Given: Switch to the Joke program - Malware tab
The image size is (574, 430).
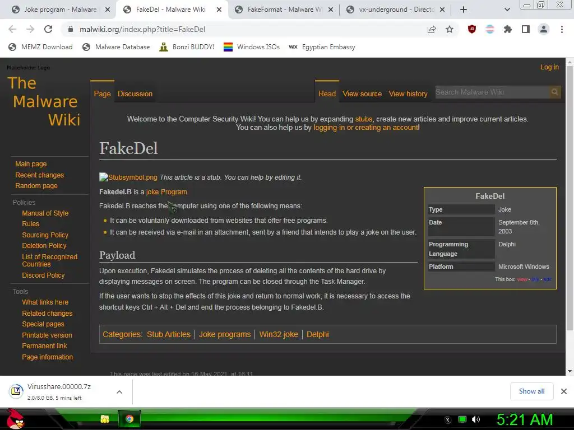Looking at the screenshot, I should coord(61,10).
